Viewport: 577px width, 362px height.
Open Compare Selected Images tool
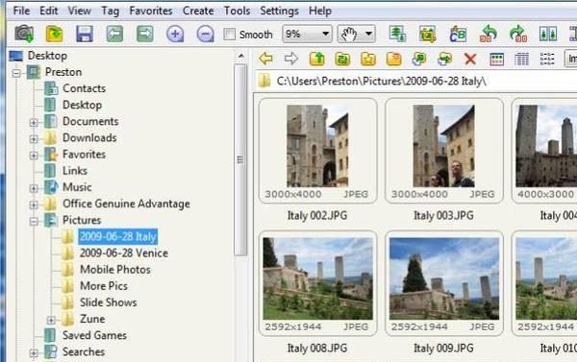pos(548,35)
